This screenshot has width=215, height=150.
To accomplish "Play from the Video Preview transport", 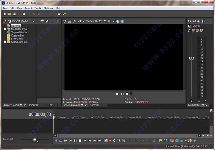I will click(118, 94).
